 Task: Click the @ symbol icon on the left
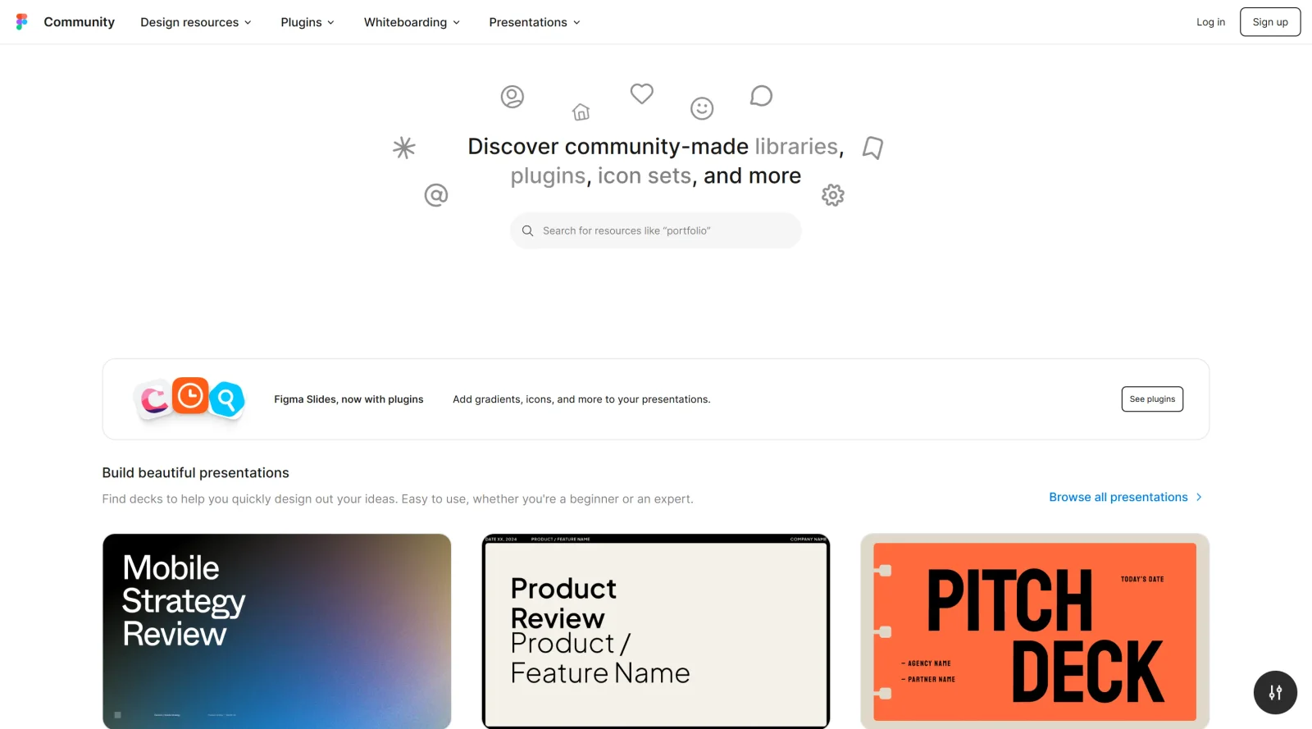(x=436, y=195)
